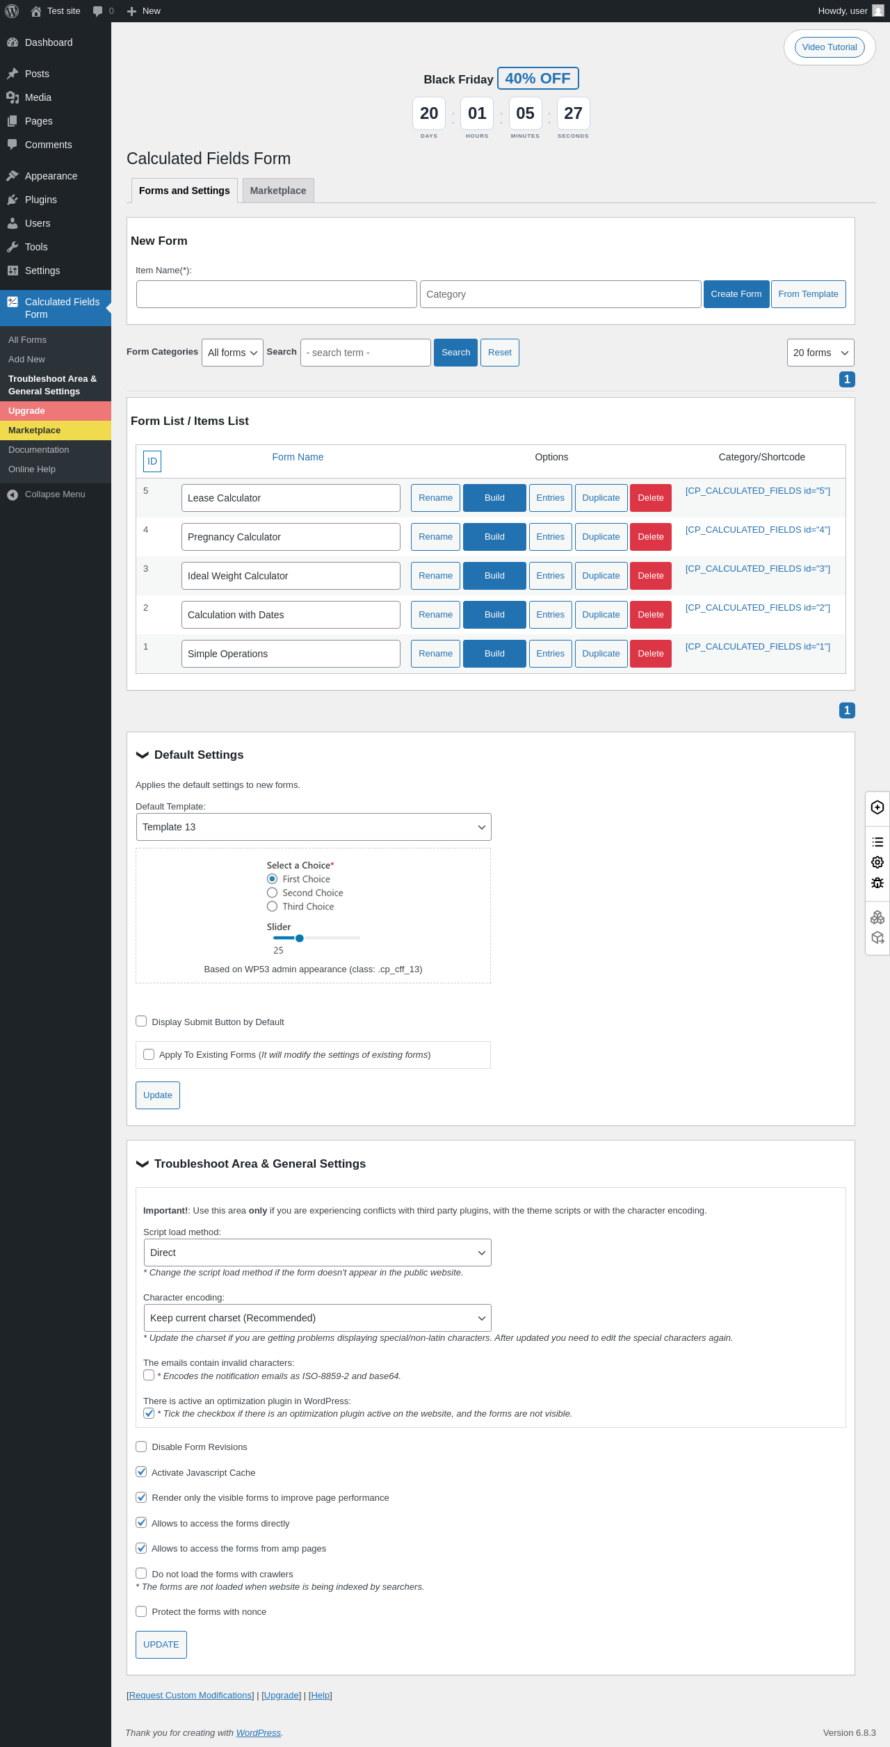Image resolution: width=890 pixels, height=1747 pixels.
Task: Click the Slider handle in template preview
Action: pos(300,938)
